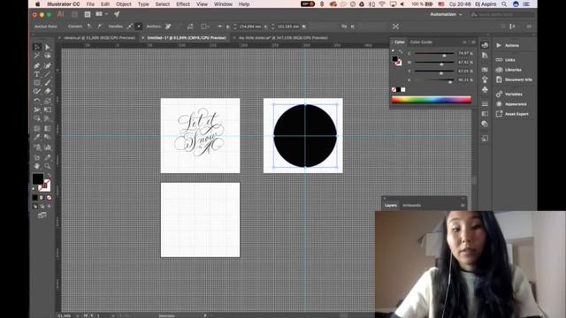Select the Artboard tool
Viewport: 566px width, 318px height.
[x=37, y=157]
